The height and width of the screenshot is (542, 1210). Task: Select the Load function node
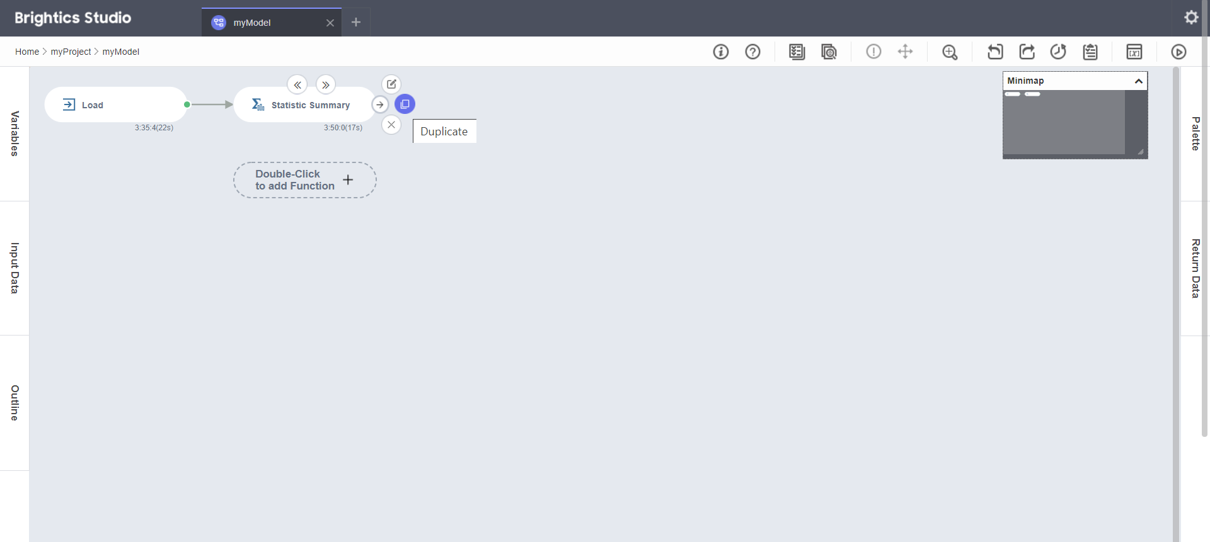[116, 104]
